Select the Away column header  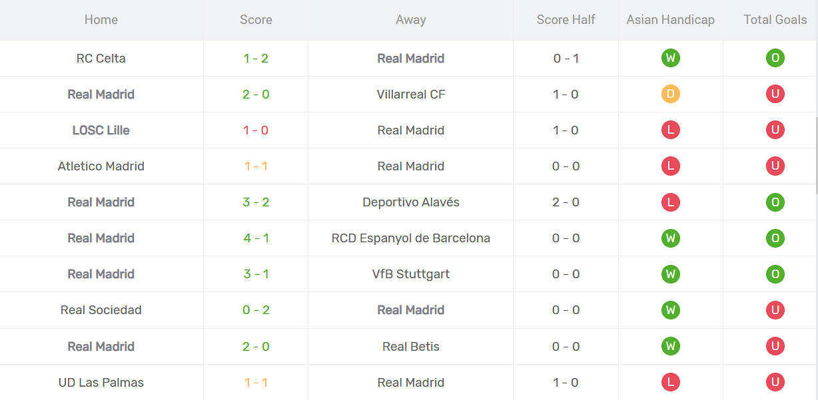coord(410,19)
